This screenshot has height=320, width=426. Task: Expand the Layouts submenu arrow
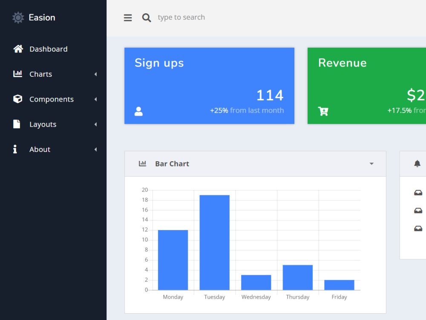(95, 124)
